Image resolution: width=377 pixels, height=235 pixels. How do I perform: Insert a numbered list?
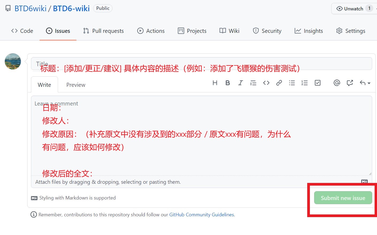[305, 83]
